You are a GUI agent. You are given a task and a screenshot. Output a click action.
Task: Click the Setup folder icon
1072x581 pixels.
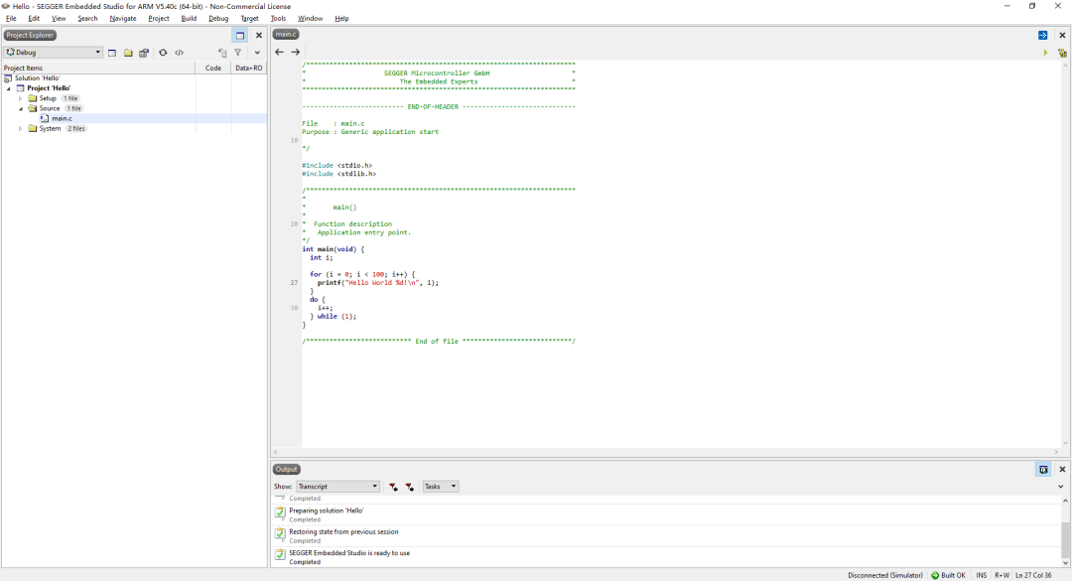coord(32,98)
